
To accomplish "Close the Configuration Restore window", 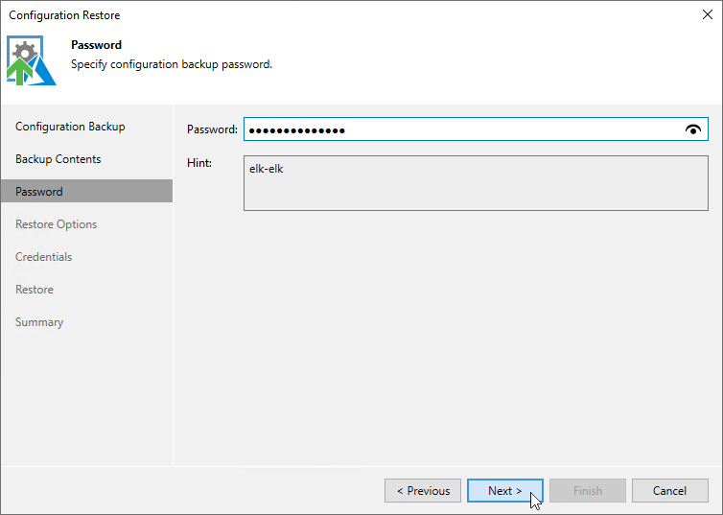I will [x=708, y=14].
